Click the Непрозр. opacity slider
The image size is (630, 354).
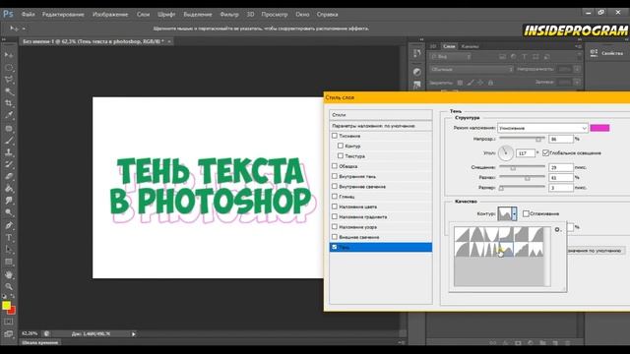(x=522, y=139)
